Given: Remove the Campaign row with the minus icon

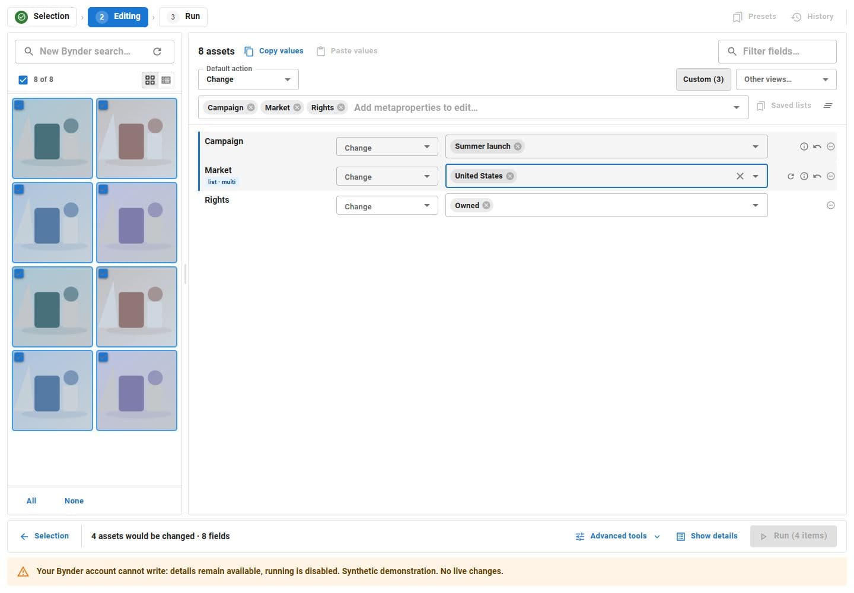Looking at the screenshot, I should coord(831,146).
